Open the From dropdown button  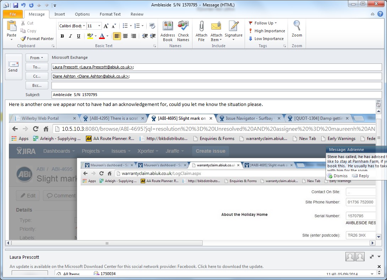[x=37, y=57]
